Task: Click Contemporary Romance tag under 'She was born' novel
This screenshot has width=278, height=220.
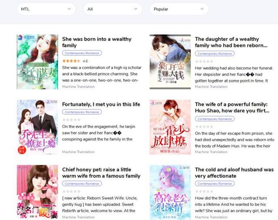Action: coord(82,53)
